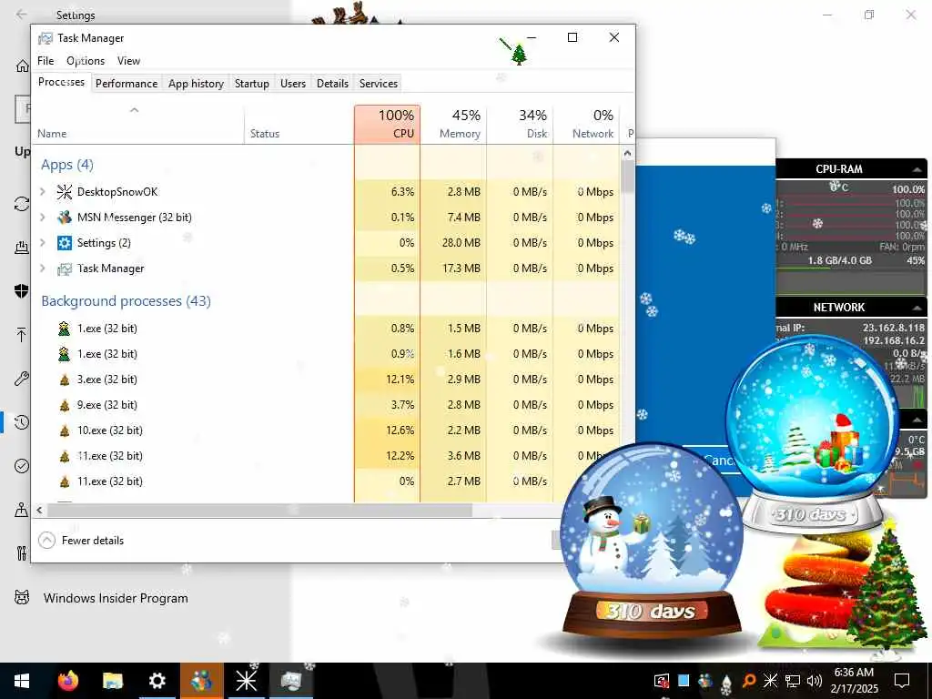Viewport: 932px width, 699px height.
Task: Expand the Task Manager process group
Action: [x=43, y=268]
